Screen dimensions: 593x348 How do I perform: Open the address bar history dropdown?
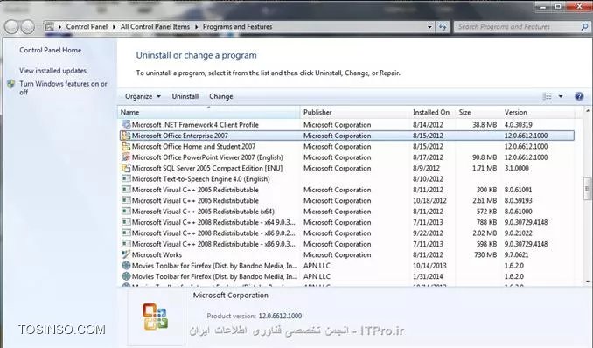click(x=429, y=27)
